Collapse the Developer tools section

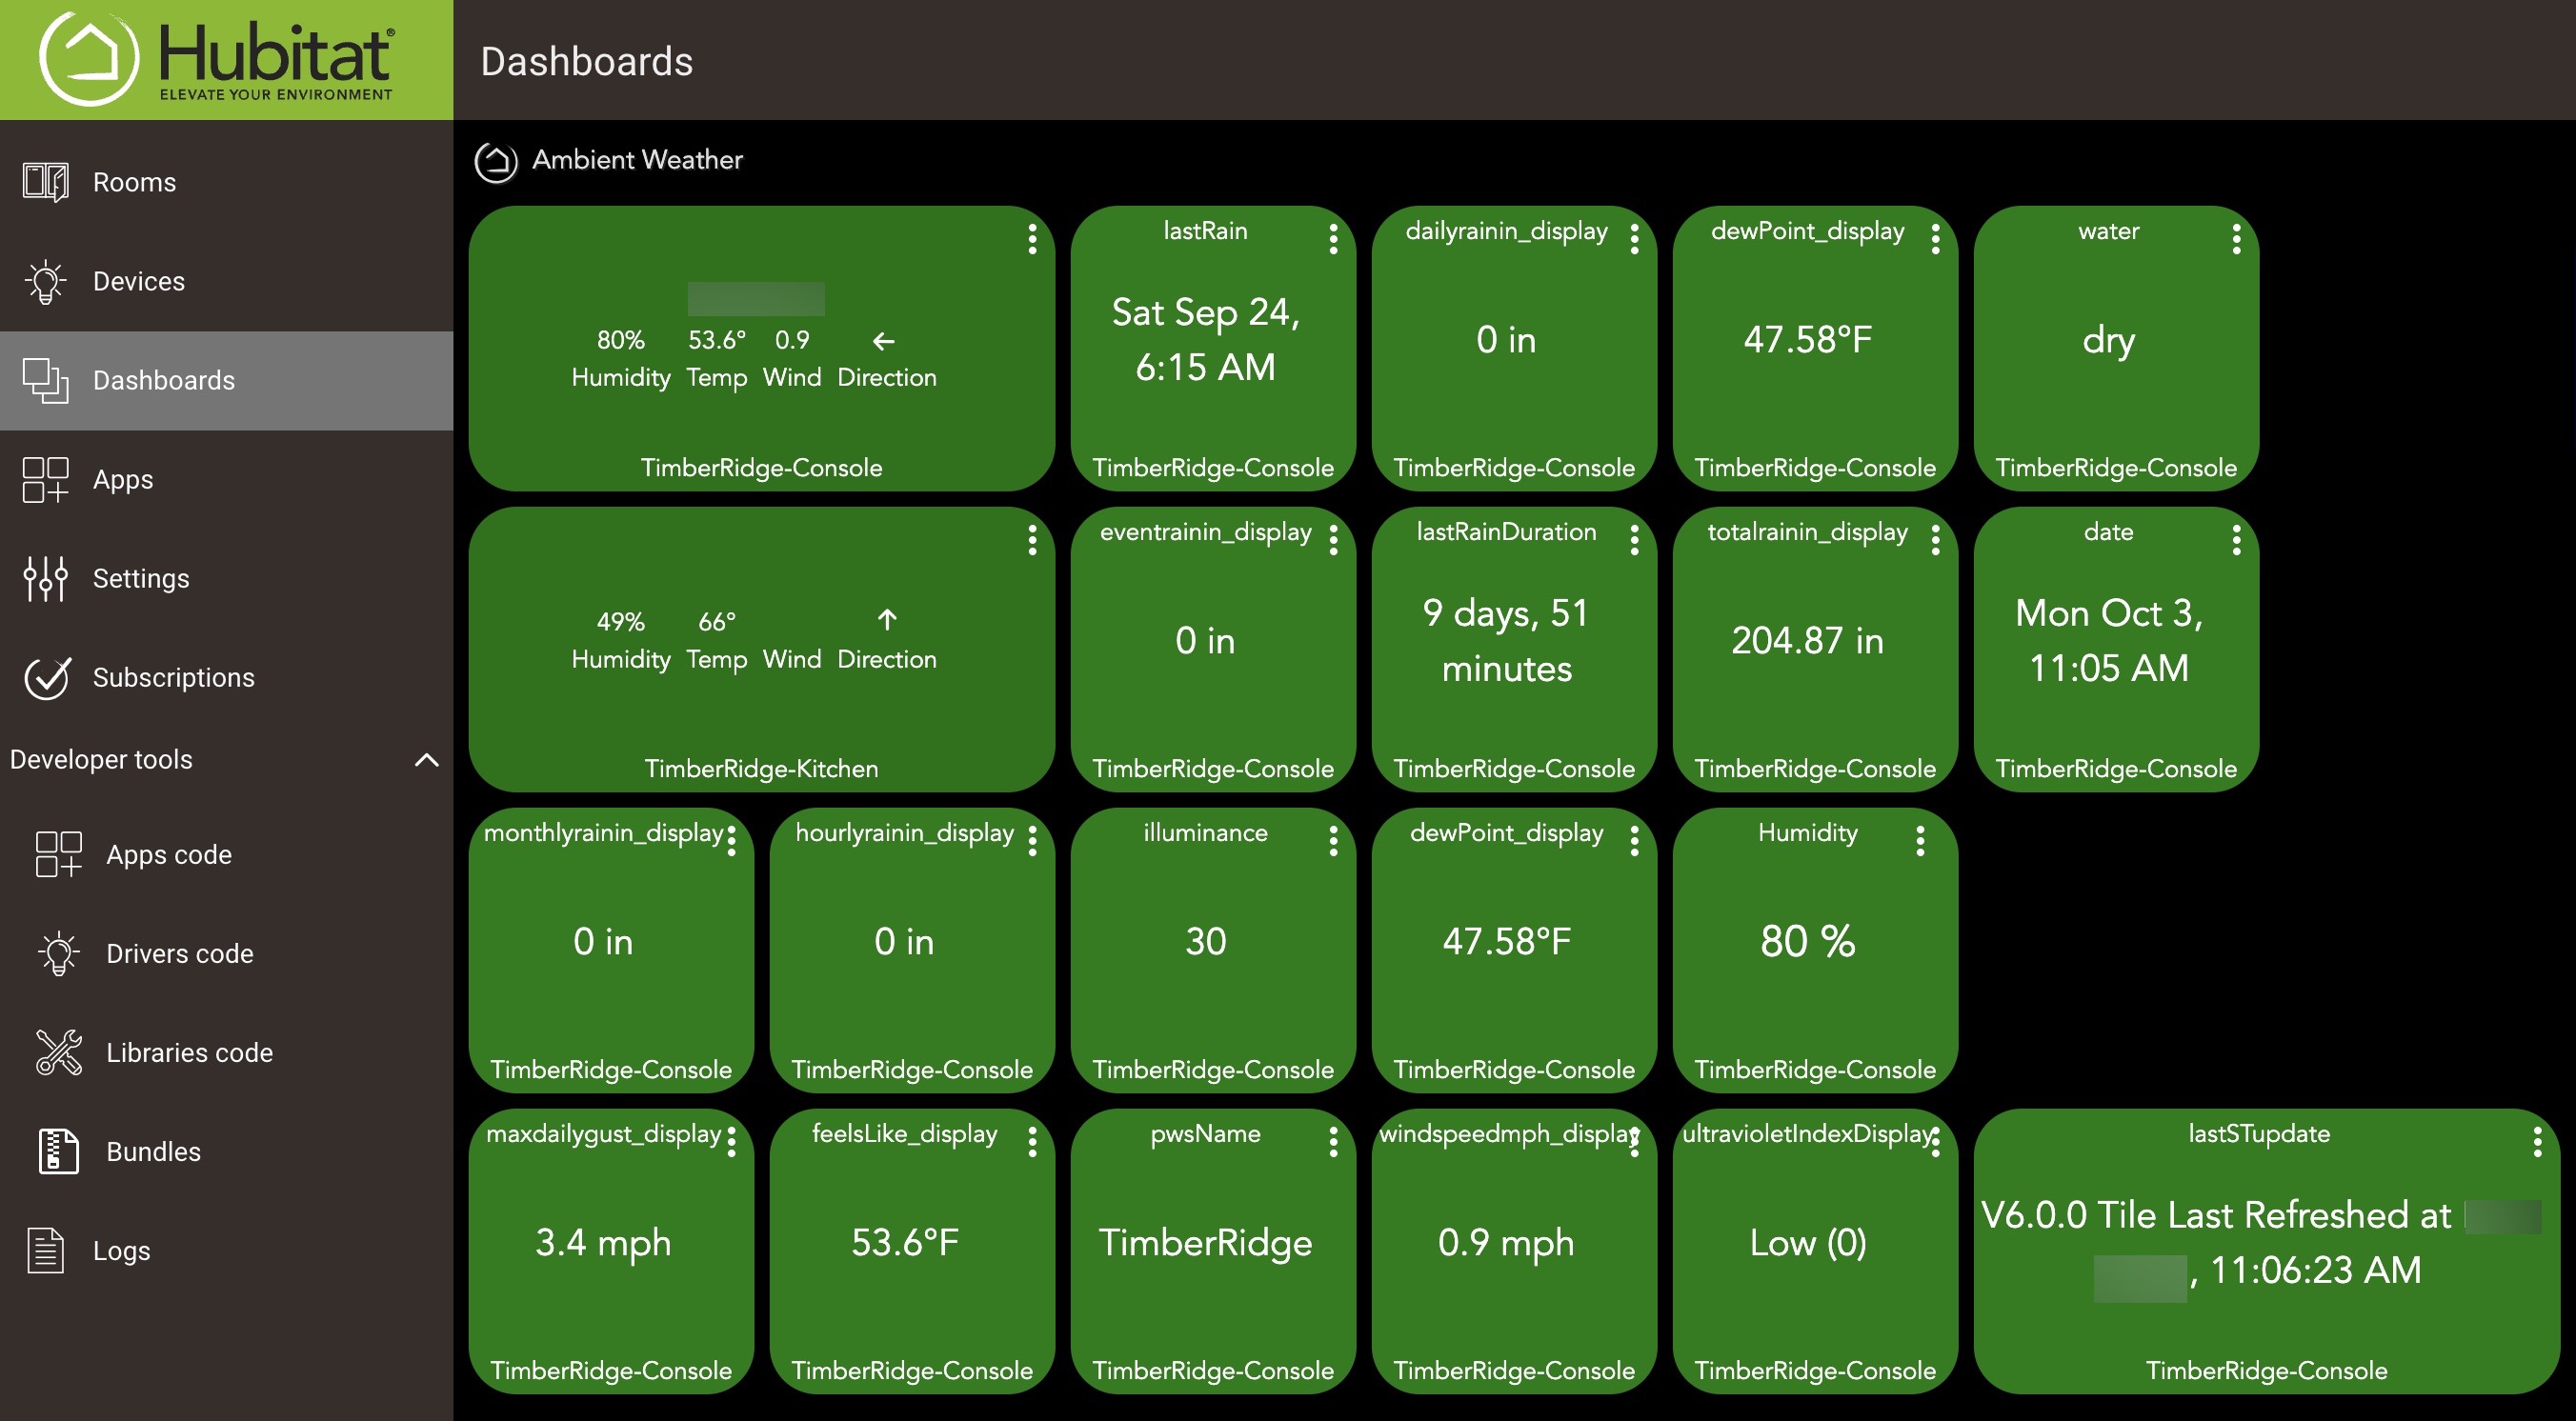pos(426,760)
